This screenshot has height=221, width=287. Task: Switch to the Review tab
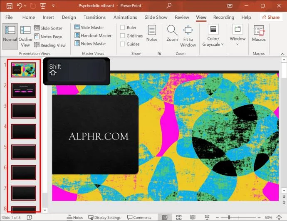pos(182,17)
